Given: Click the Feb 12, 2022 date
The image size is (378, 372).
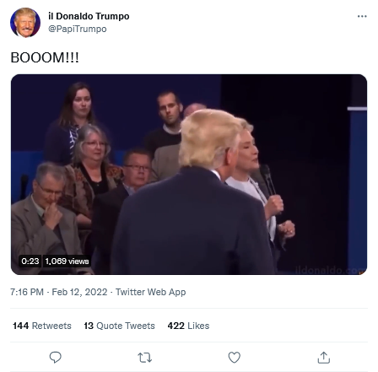Looking at the screenshot, I should [x=79, y=292].
